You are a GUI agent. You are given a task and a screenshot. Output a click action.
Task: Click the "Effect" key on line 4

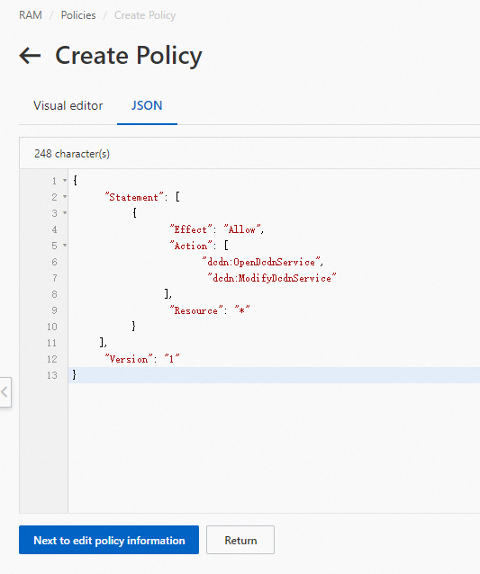[x=191, y=229]
